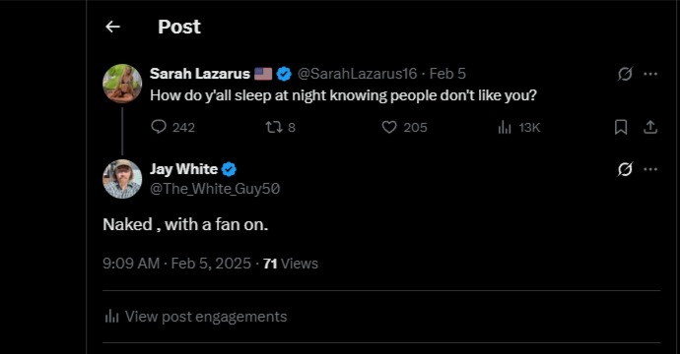Open reply icon on Sarah Lazarus post
680x354 pixels.
coord(159,127)
